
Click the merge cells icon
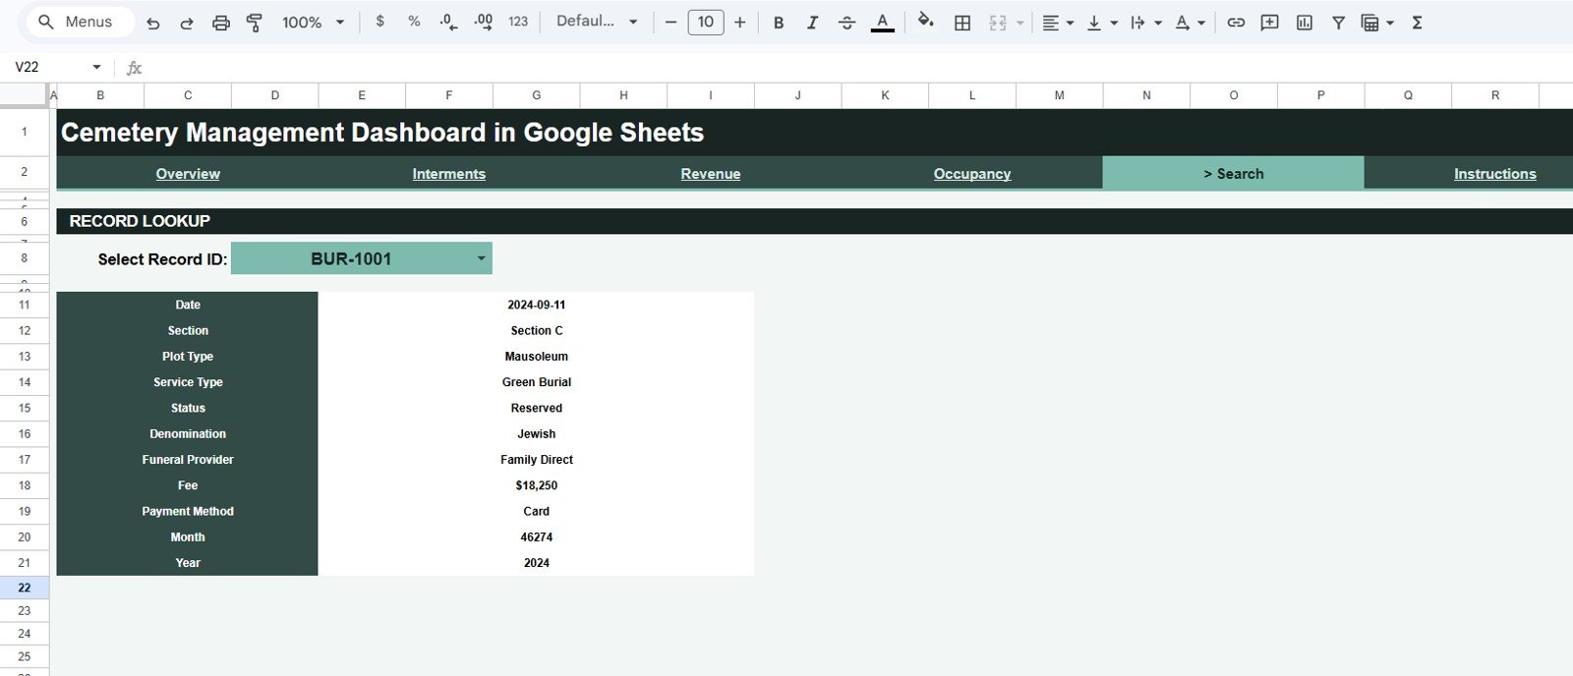click(998, 23)
